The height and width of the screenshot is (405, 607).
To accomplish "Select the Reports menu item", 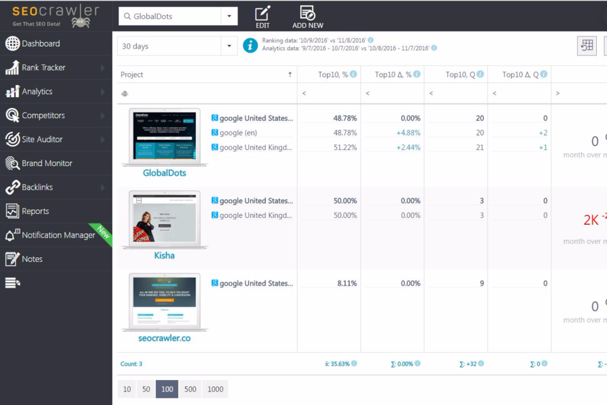I will 35,211.
